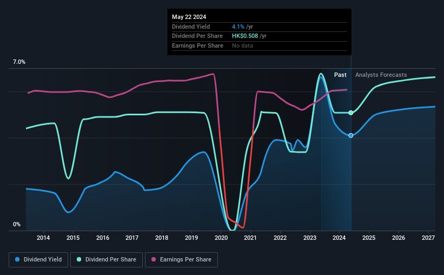Click the 2017 x-axis label
This screenshot has height=275, width=444.
click(132, 238)
